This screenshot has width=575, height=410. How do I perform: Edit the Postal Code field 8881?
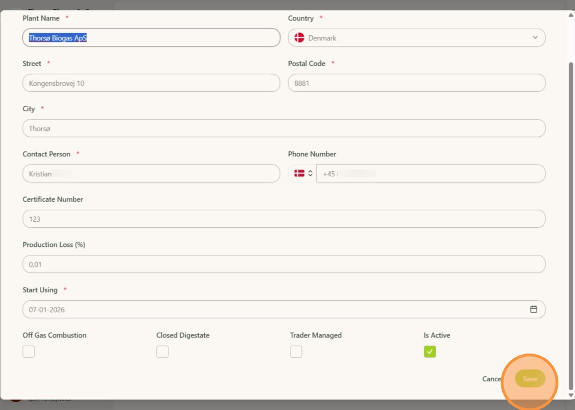click(416, 83)
